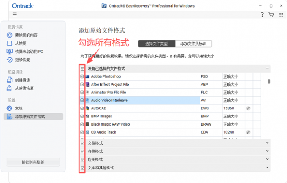Screen dimensions: 287x183
Task: Click the 继续恢复 icon
Action: [10, 60]
